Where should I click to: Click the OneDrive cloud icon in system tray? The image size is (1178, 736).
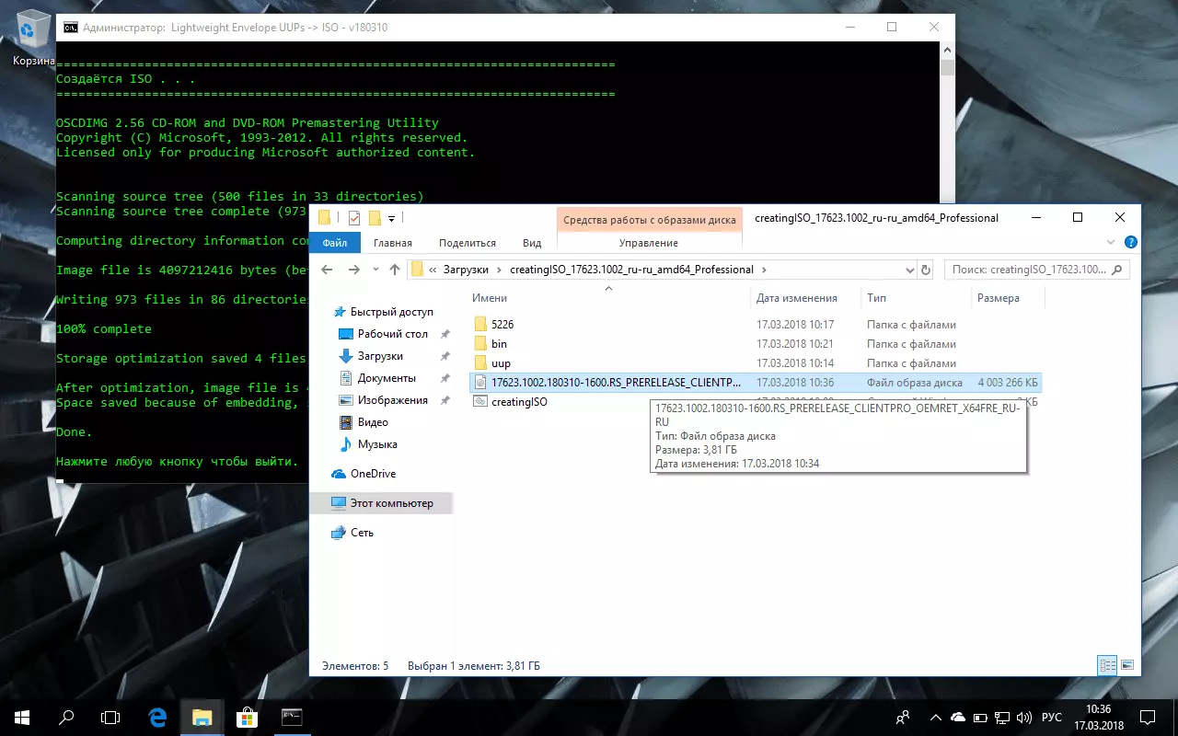957,717
